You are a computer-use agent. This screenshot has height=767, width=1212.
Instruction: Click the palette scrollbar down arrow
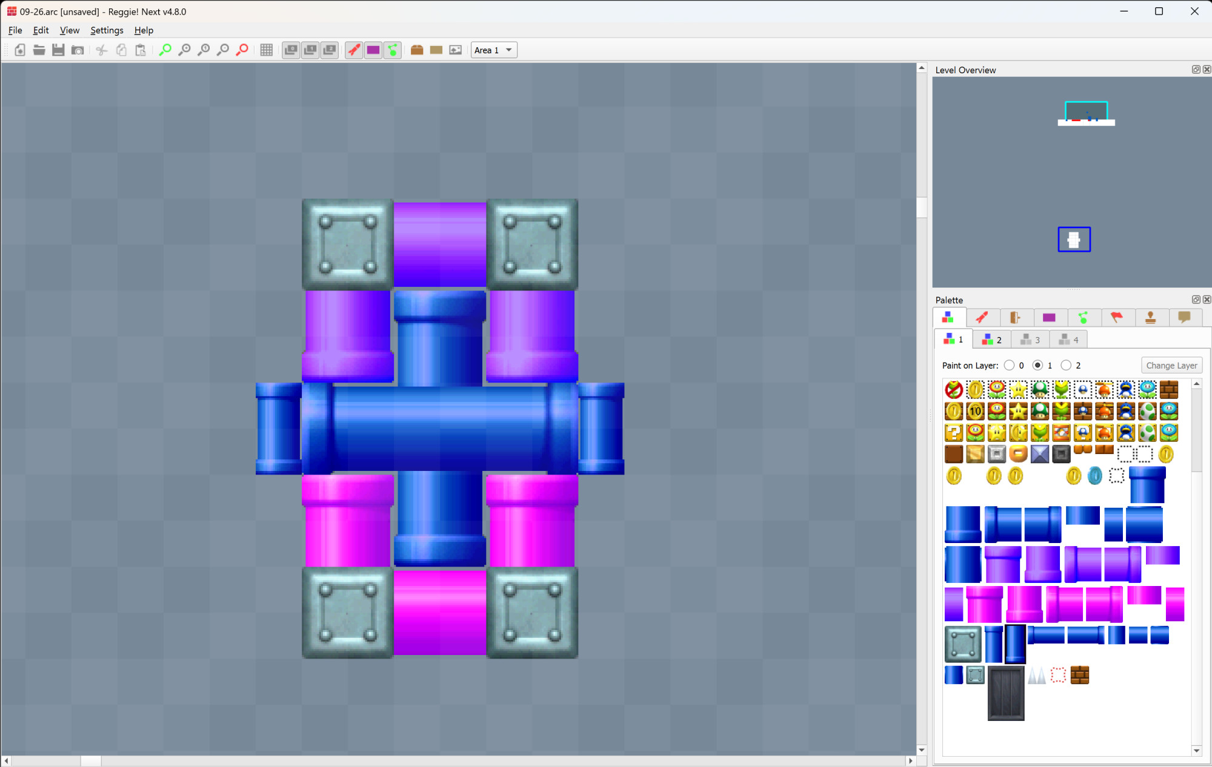pos(1196,751)
